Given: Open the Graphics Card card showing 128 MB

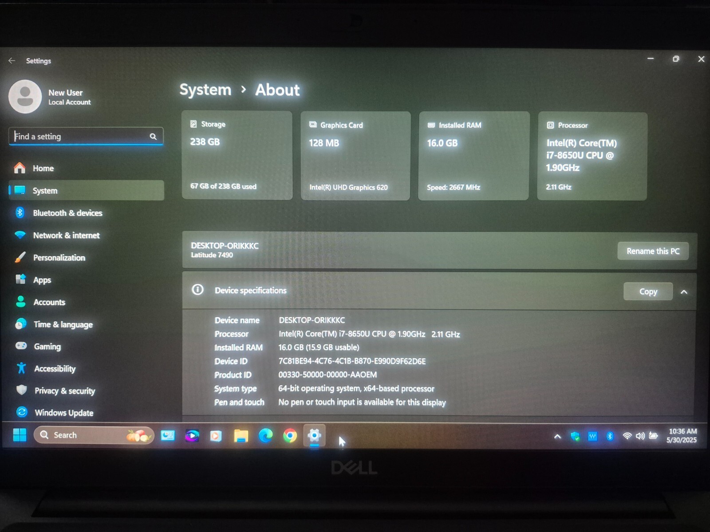Looking at the screenshot, I should pos(355,156).
